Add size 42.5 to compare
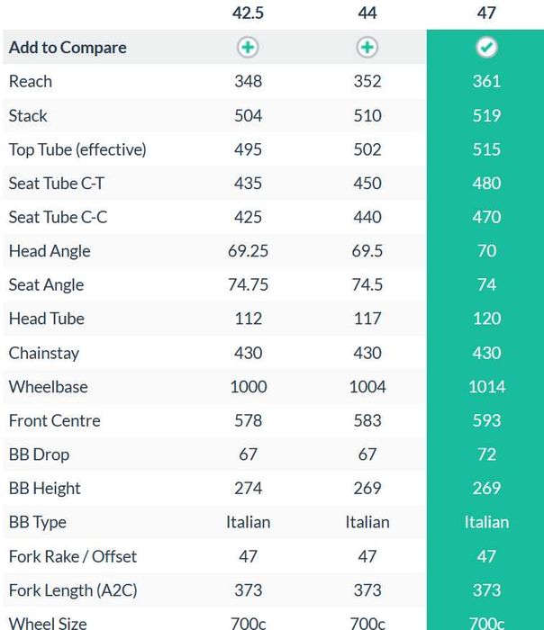Image resolution: width=544 pixels, height=630 pixels. coord(248,48)
